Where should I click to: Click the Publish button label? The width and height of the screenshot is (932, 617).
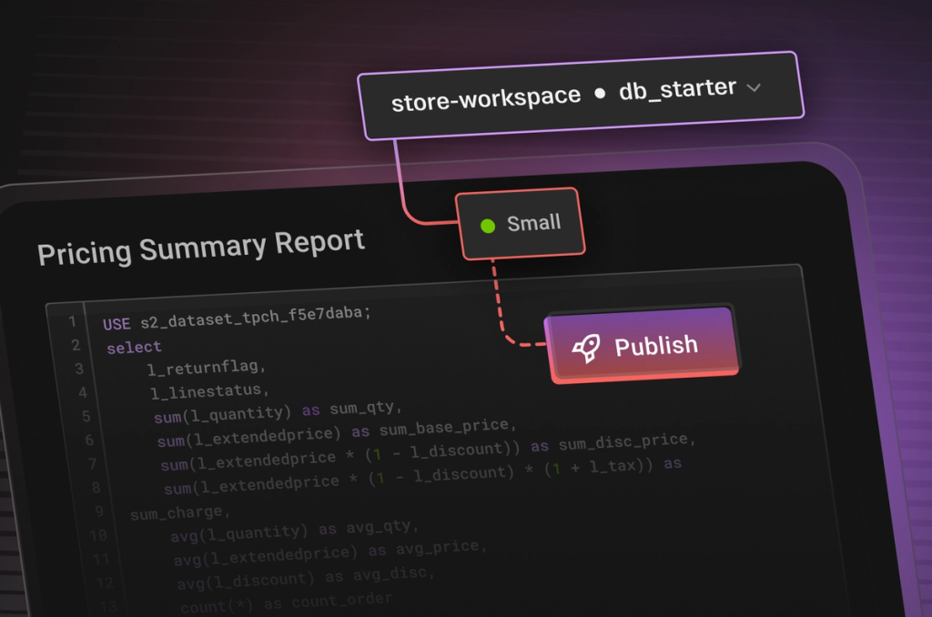656,345
